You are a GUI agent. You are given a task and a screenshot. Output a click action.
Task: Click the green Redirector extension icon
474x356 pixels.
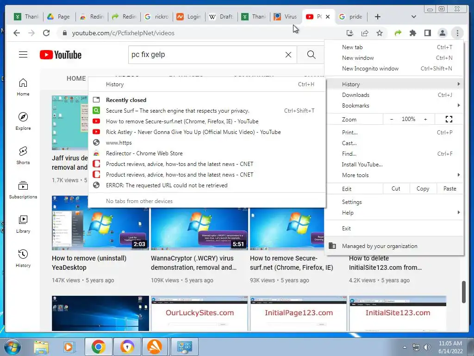pos(398,33)
